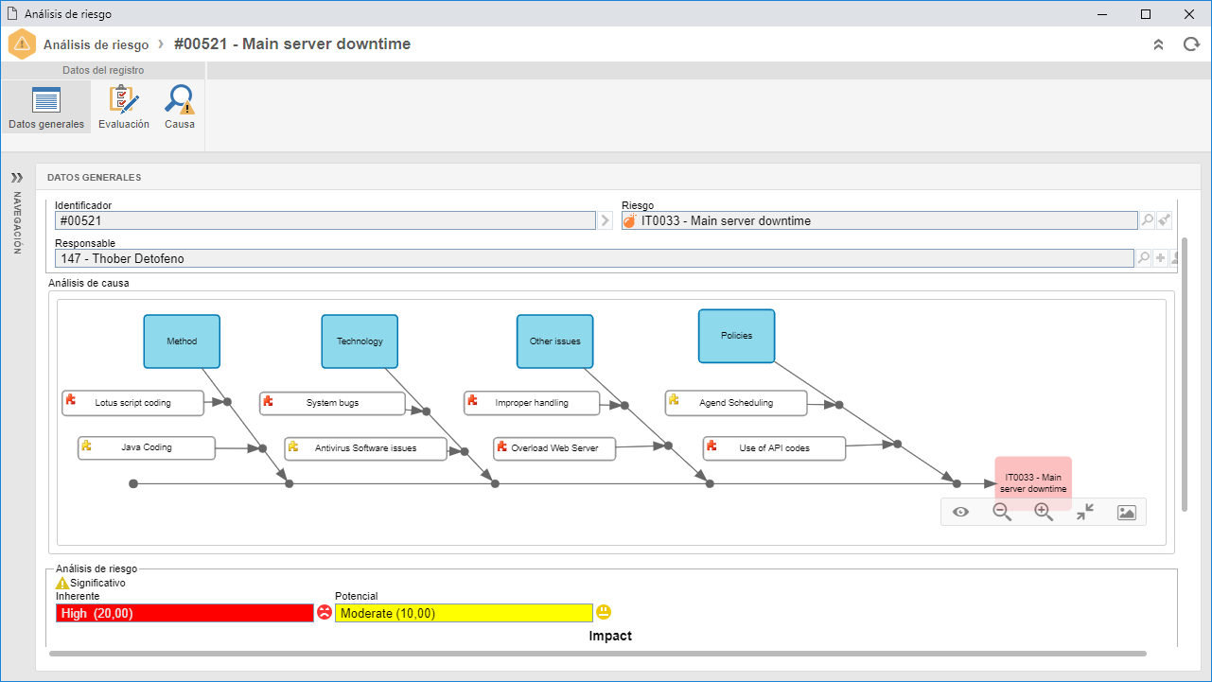Screen dimensions: 1212x682
Task: Select Overload Web Server cause
Action: 554,448
